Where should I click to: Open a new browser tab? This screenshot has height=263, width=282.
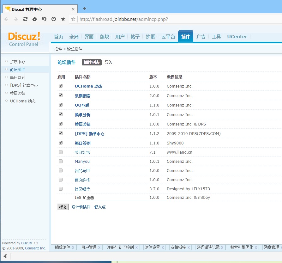click(x=85, y=9)
